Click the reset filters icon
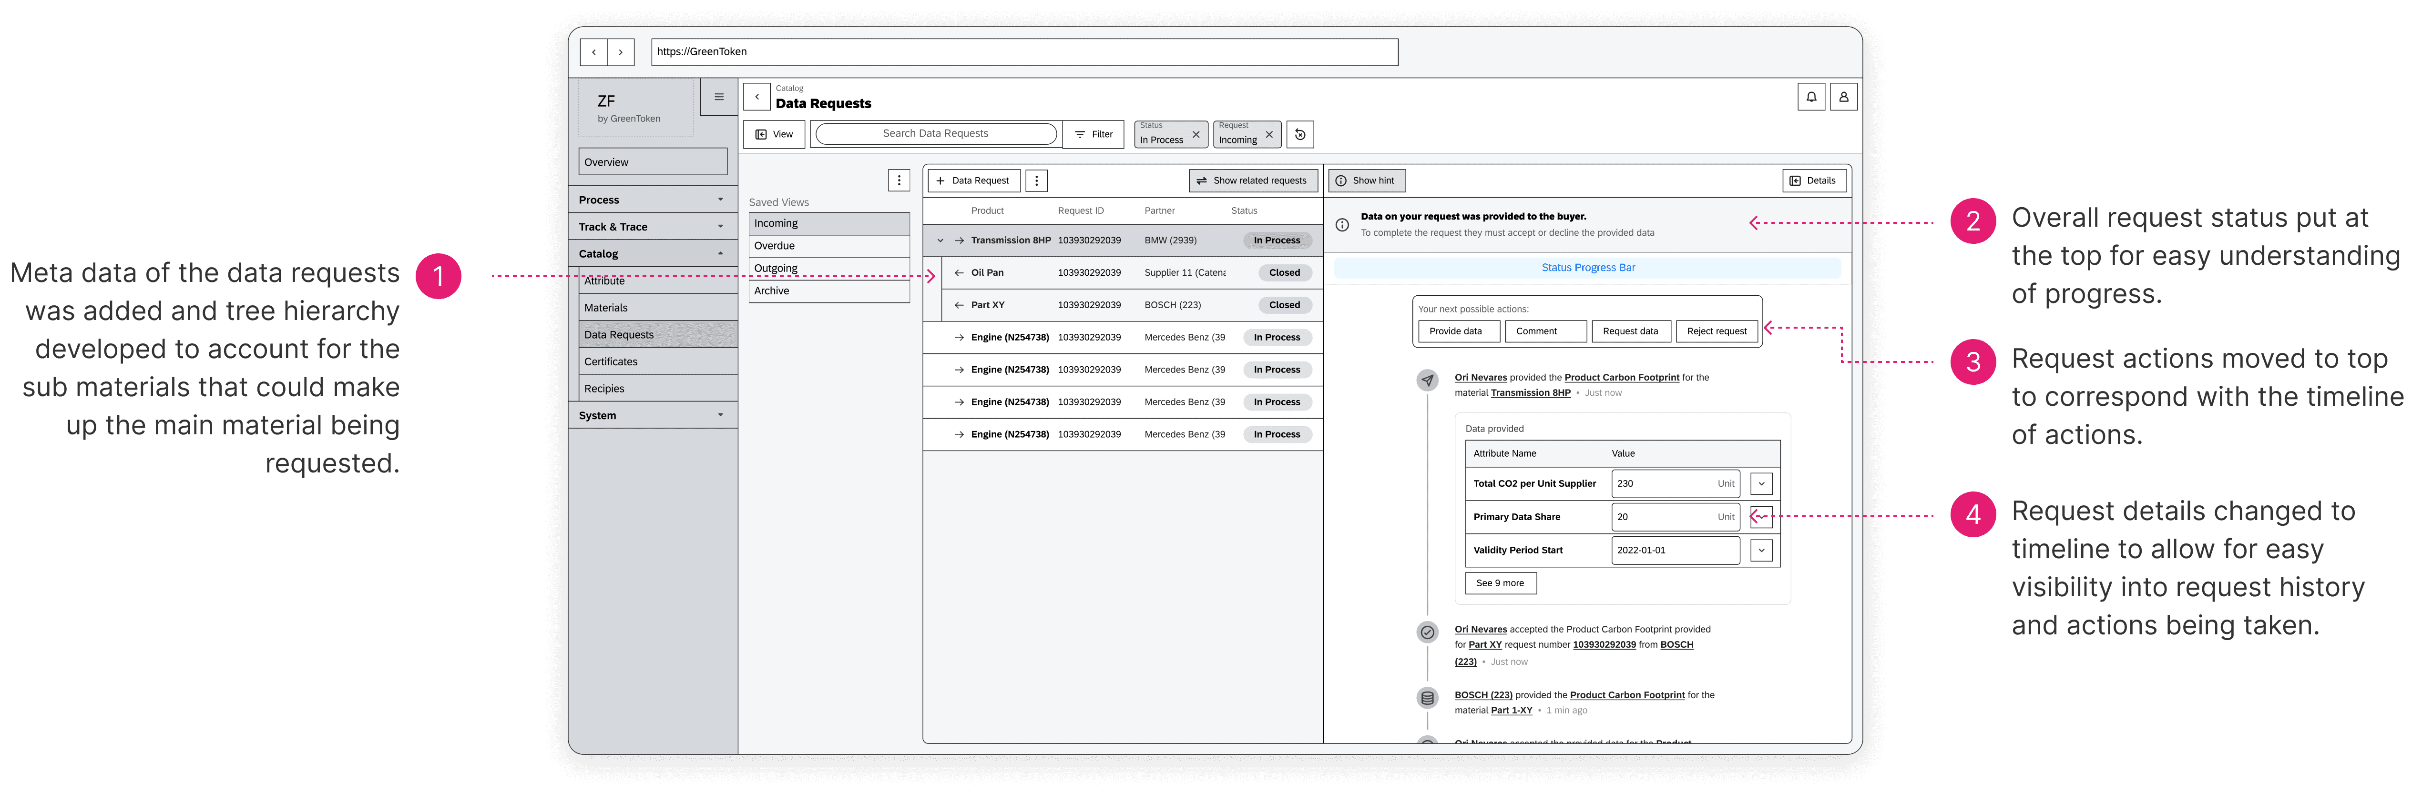This screenshot has width=2412, height=792. tap(1299, 135)
